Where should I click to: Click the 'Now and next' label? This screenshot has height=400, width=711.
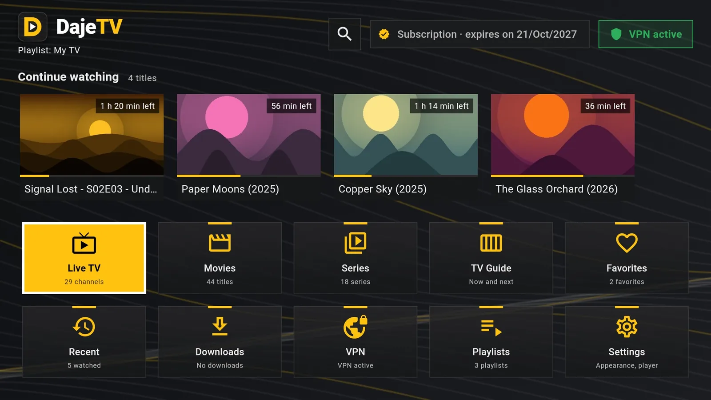[x=491, y=282]
